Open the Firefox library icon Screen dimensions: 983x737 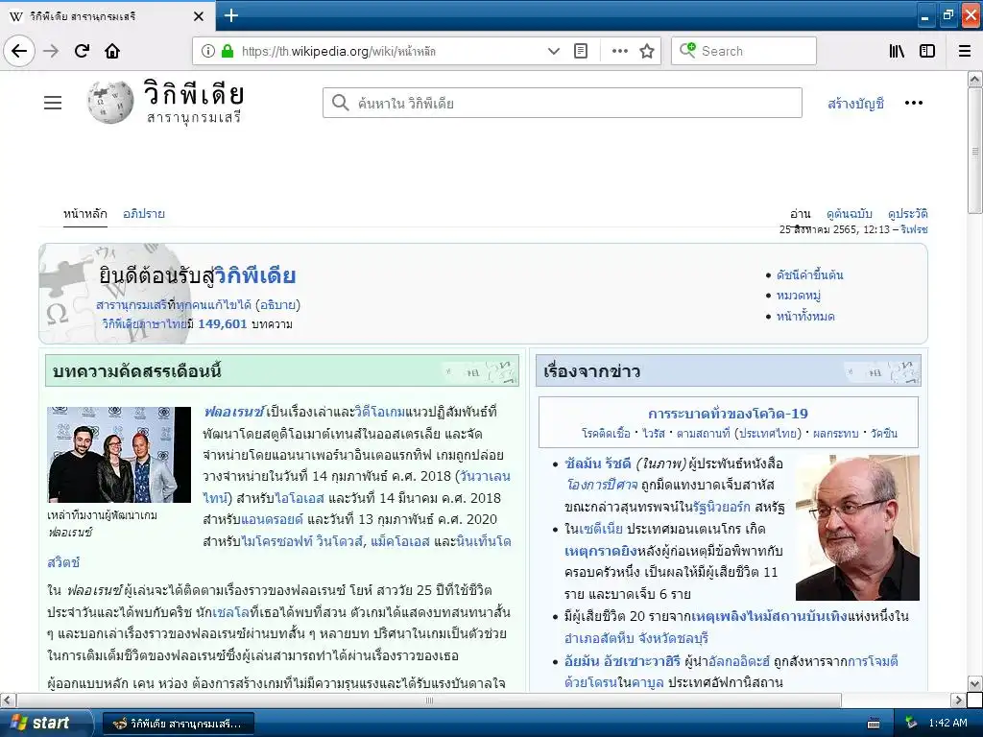898,51
